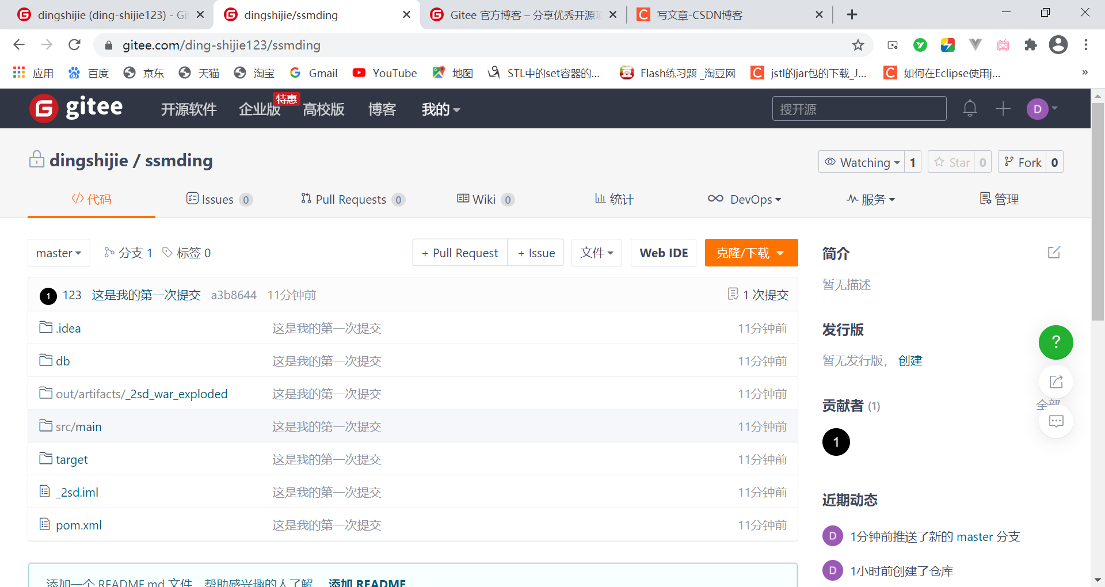
Task: Open the .idea folder
Action: click(x=68, y=328)
